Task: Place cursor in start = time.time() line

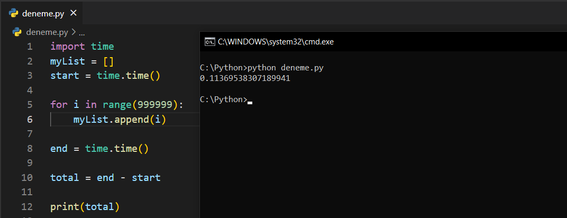Action: (x=105, y=76)
